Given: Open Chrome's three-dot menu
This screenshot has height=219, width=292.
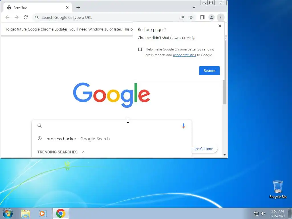Looking at the screenshot, I should 221,17.
